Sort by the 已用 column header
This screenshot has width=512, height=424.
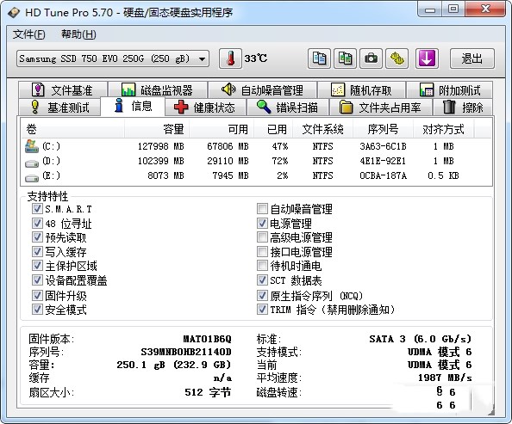click(273, 129)
